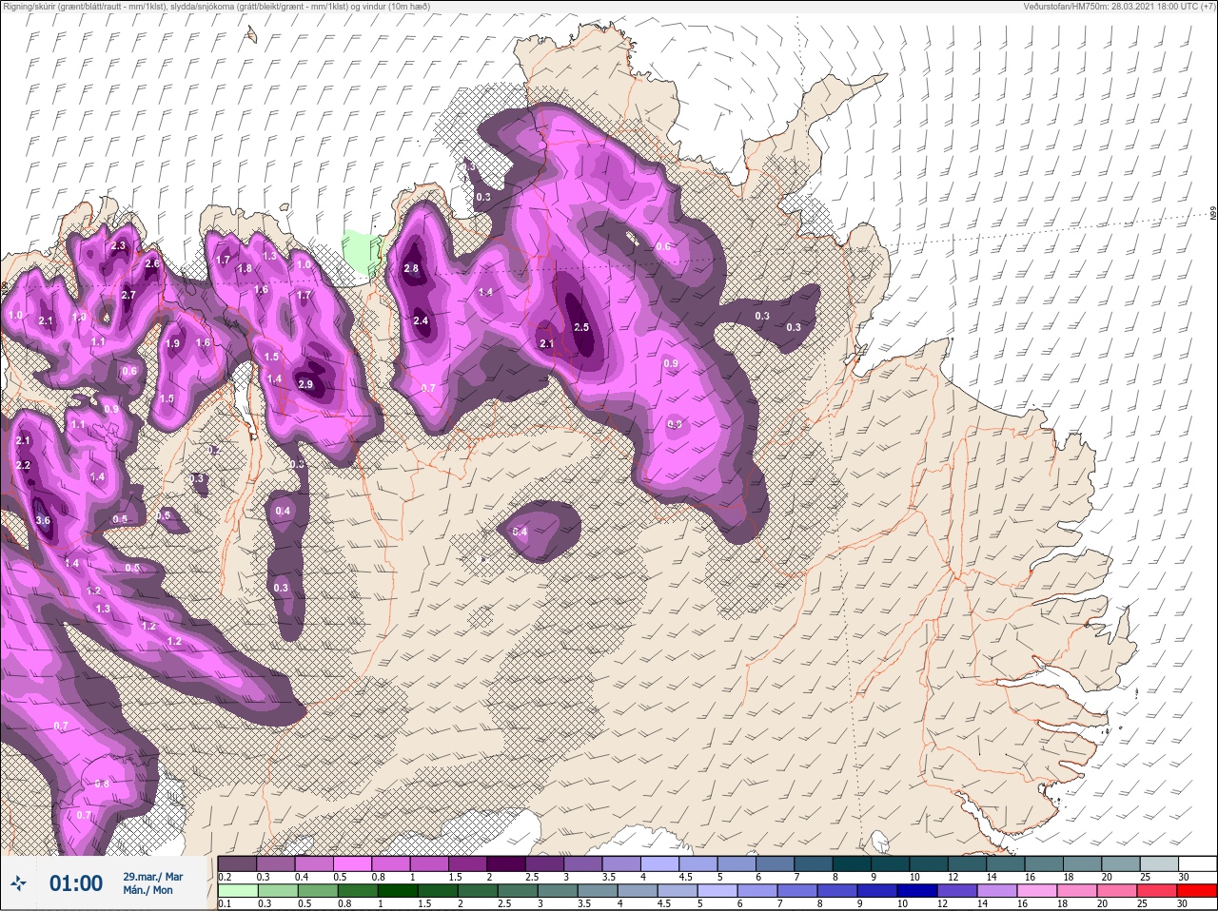Screen dimensions: 1218x911
Task: Click the 2.4 snowfall value label
Action: click(421, 321)
